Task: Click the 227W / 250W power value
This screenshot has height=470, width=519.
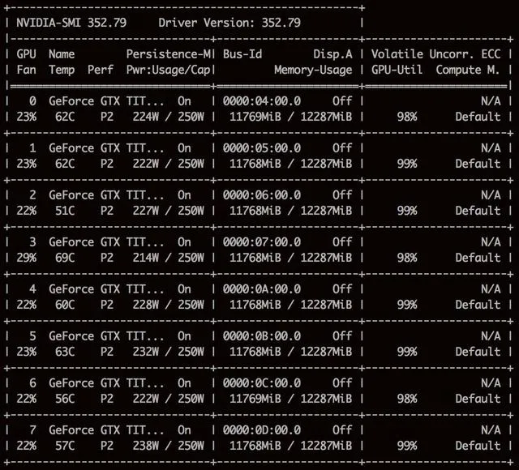Action: (x=167, y=211)
